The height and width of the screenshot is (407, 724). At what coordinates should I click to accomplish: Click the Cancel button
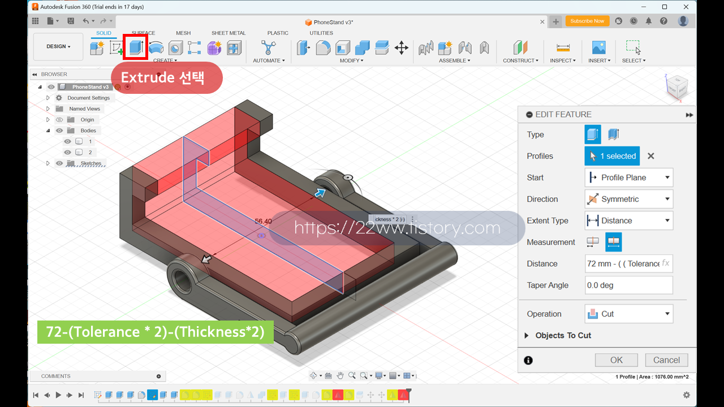[666, 360]
